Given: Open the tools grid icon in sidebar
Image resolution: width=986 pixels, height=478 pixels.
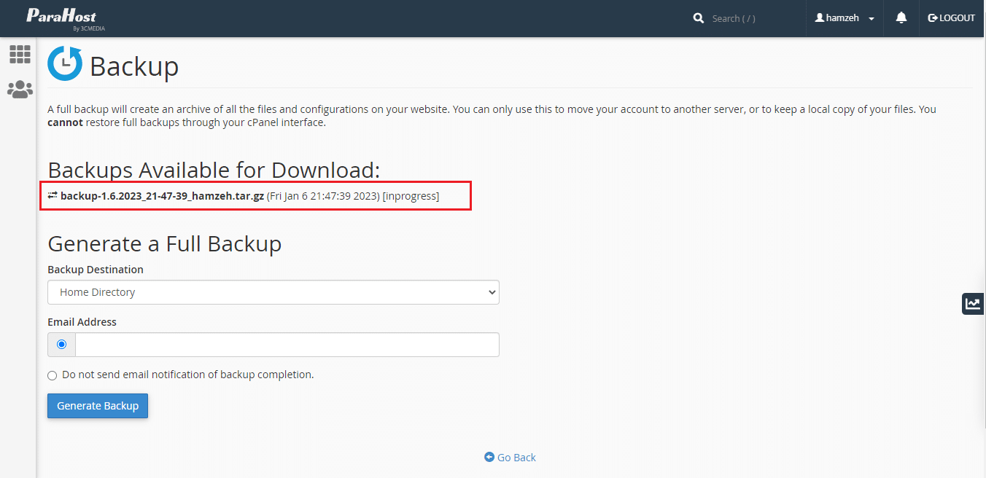Looking at the screenshot, I should 20,54.
